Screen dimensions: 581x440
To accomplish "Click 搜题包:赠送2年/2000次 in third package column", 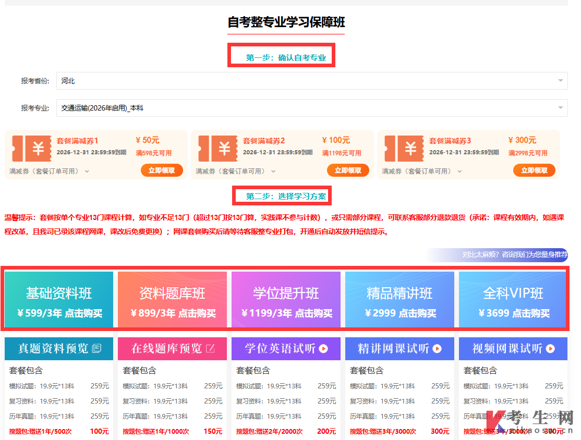I will [270, 432].
